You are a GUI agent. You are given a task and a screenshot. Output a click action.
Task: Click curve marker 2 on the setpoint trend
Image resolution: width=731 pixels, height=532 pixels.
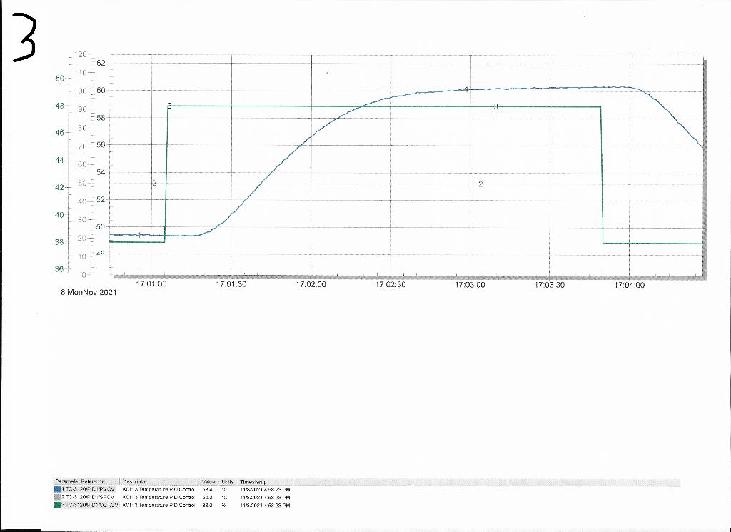(482, 184)
